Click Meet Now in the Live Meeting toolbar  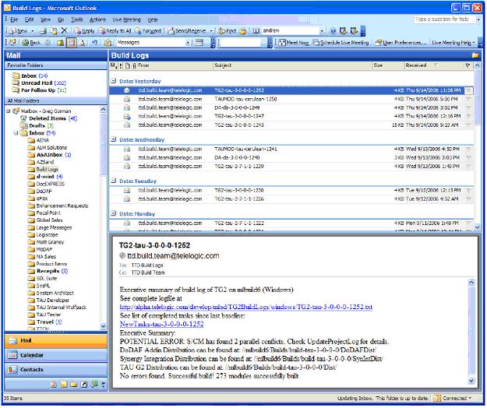pyautogui.click(x=293, y=43)
